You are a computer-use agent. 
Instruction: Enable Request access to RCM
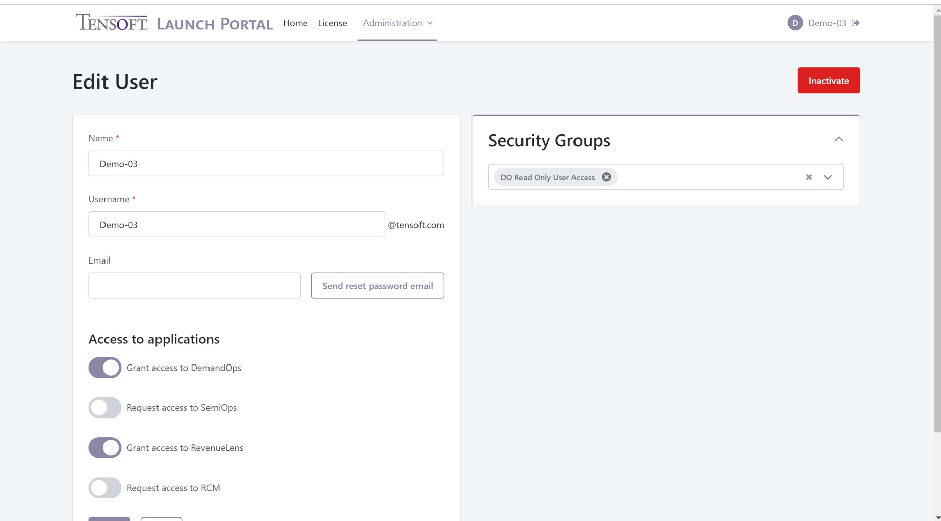(x=104, y=488)
